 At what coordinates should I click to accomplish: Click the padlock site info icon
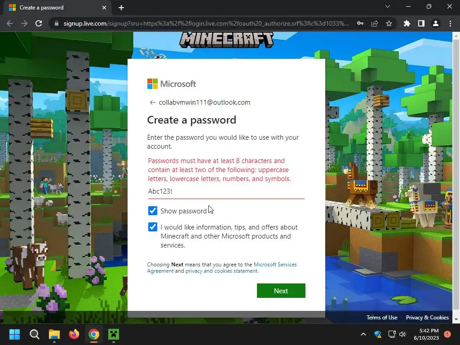(x=57, y=23)
